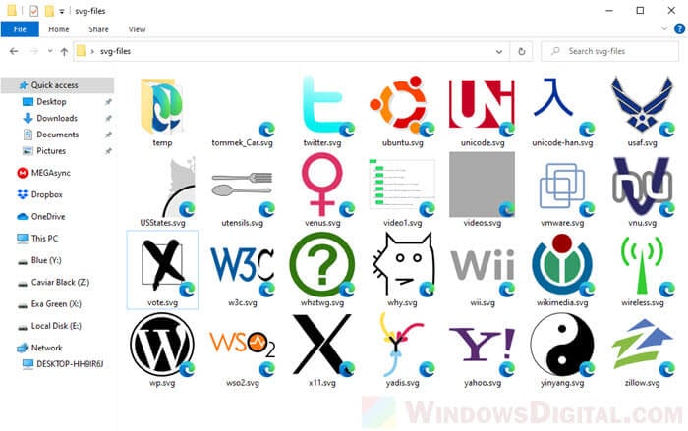
Task: Switch to the Home ribbon tab
Action: 58,29
